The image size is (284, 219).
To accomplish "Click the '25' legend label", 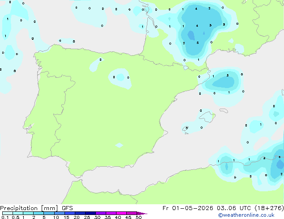I will point(87,217).
